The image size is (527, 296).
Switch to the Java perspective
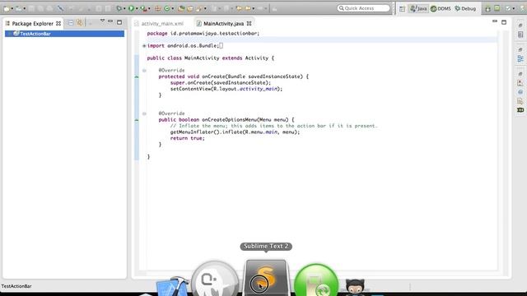(418, 9)
